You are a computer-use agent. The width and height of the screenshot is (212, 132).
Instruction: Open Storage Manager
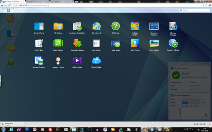[173, 29]
